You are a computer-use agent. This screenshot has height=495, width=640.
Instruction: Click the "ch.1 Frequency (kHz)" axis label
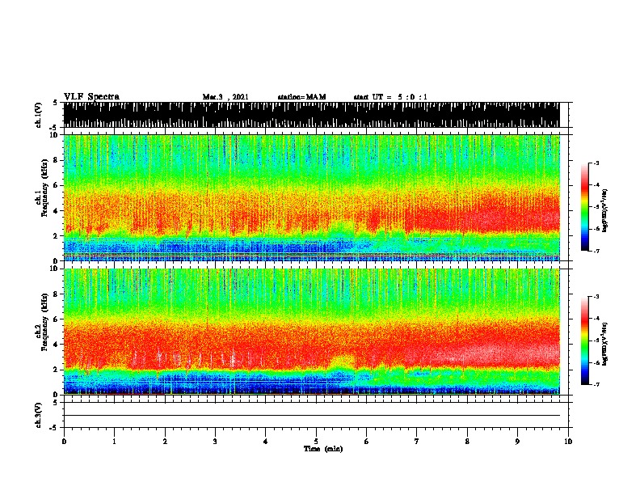pyautogui.click(x=41, y=188)
